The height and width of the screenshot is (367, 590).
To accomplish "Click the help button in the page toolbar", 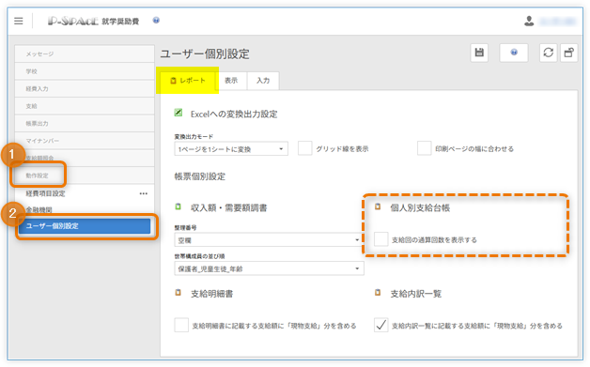I will [514, 53].
